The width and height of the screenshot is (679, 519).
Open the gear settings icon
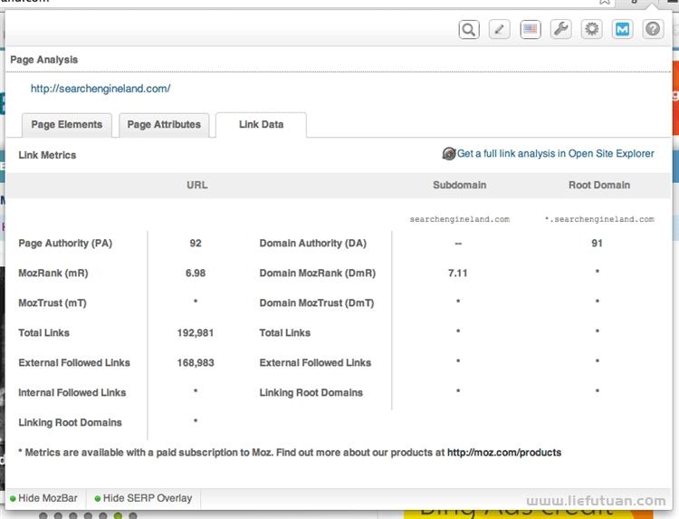(x=591, y=30)
